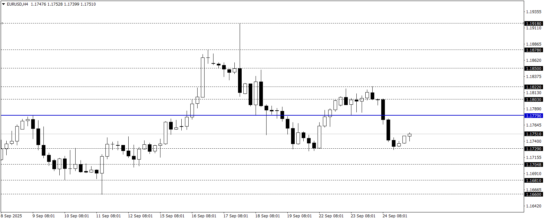Click the 1.16420 price scale value

(534, 206)
